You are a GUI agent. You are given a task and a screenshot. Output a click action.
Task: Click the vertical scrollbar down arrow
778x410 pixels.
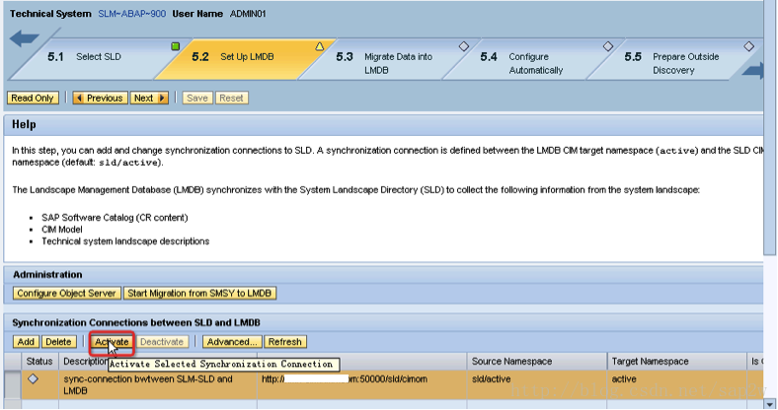[769, 403]
